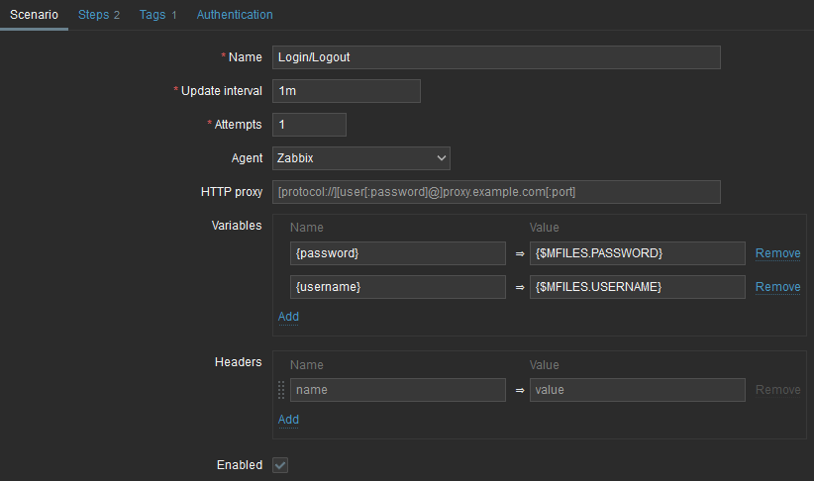This screenshot has width=814, height=481.
Task: Click the Attempts input field
Action: coord(308,125)
